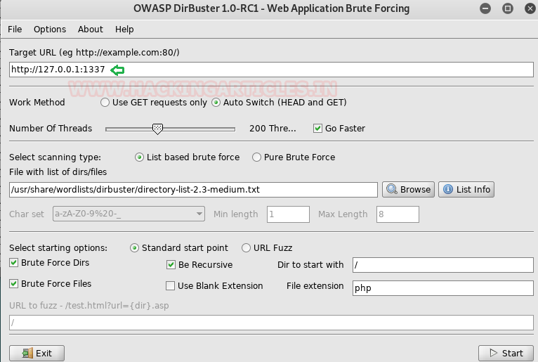
Task: Close the DirBuster window
Action: click(x=530, y=8)
